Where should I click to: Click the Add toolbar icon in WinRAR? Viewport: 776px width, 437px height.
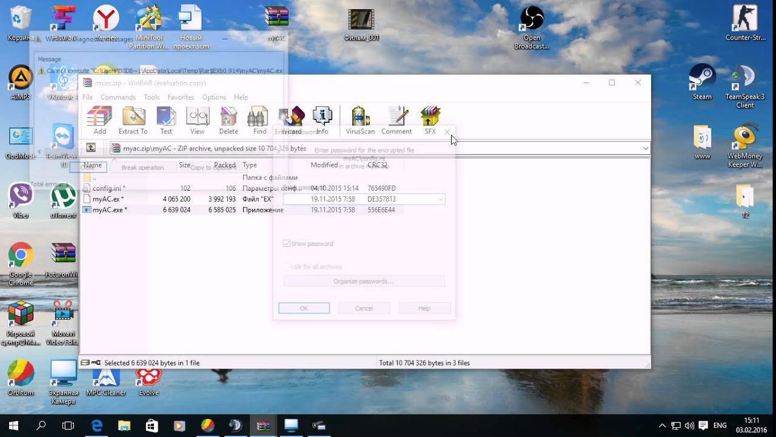[x=99, y=120]
